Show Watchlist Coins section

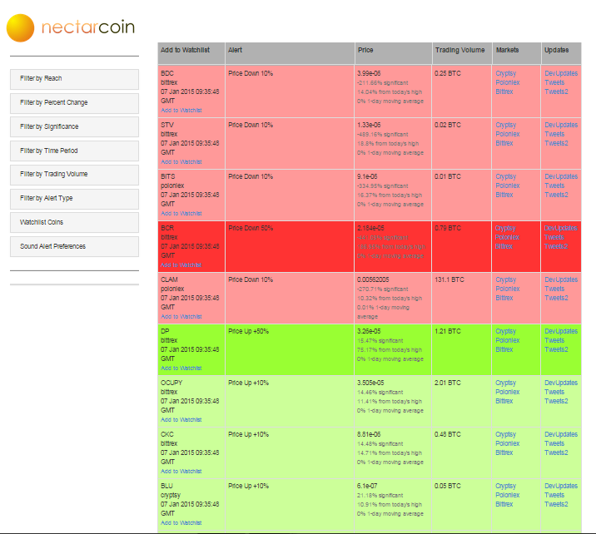[x=75, y=223]
